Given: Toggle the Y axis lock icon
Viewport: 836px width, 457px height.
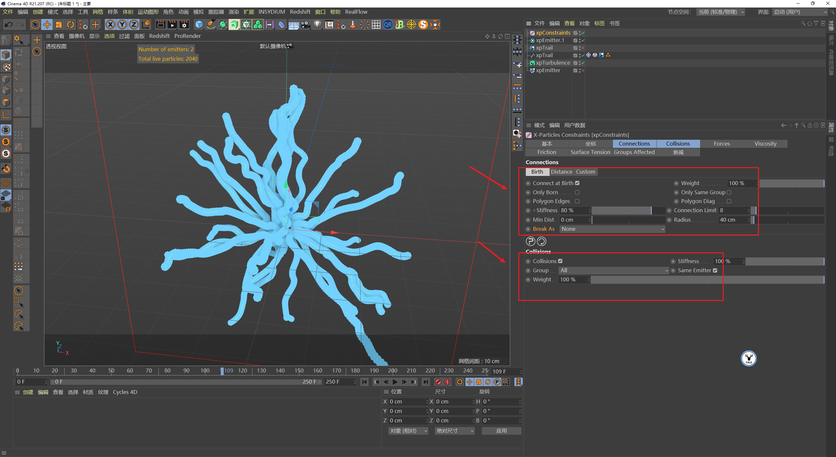Looking at the screenshot, I should point(122,24).
